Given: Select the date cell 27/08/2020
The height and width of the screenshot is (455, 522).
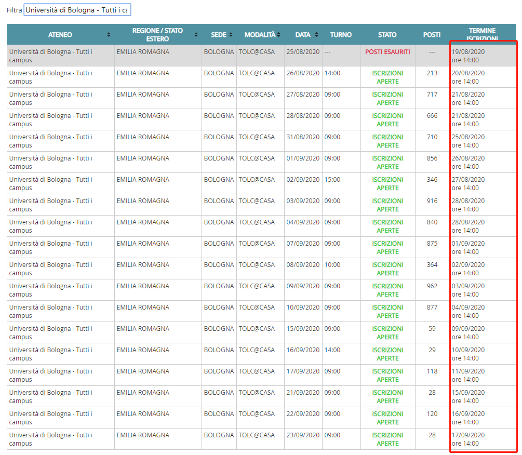Looking at the screenshot, I should point(303,95).
